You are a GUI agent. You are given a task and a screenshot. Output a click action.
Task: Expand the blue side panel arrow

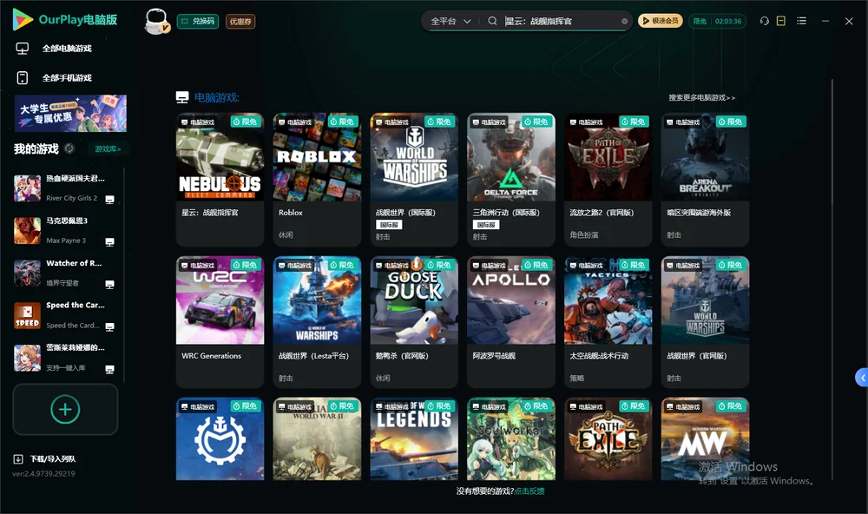click(x=862, y=378)
